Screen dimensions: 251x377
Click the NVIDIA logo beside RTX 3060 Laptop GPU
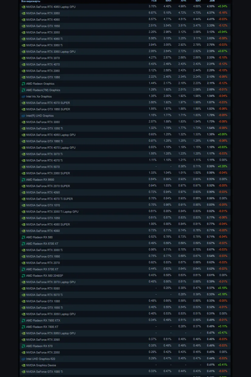tap(23, 52)
